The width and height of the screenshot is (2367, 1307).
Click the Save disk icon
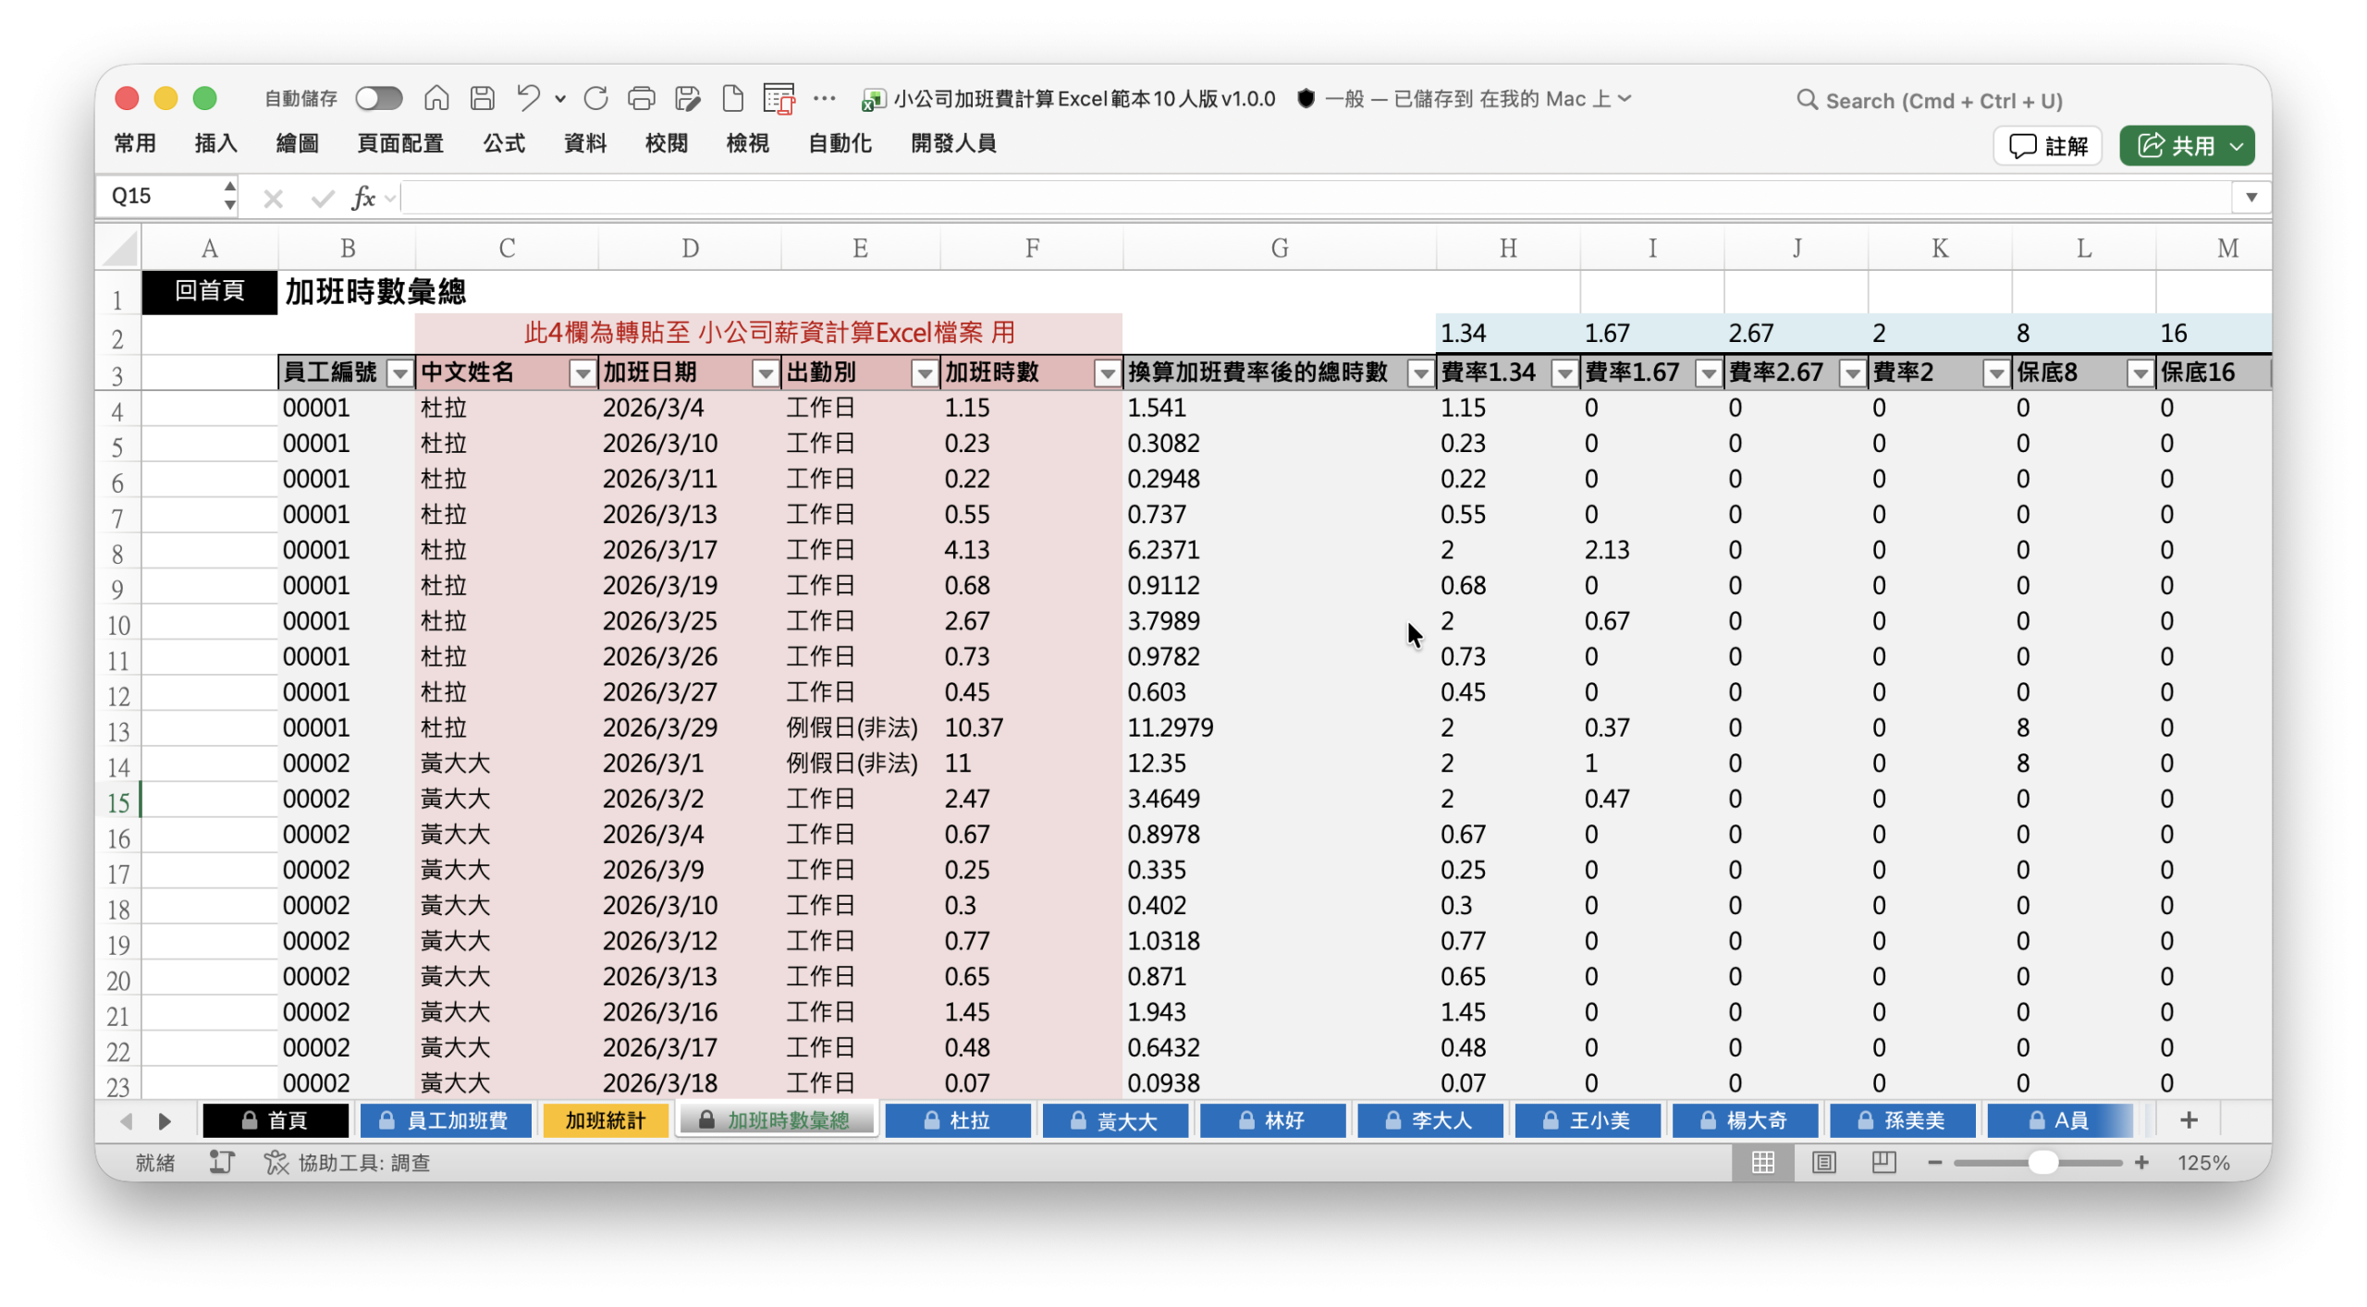click(483, 98)
